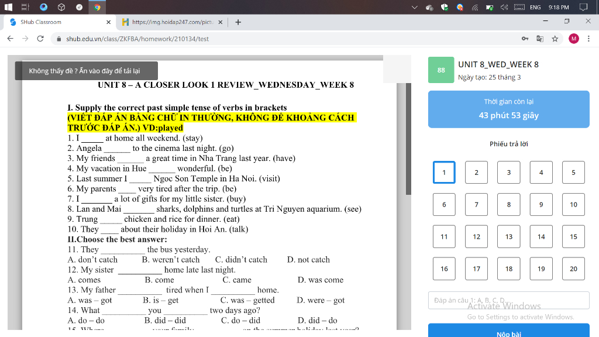The width and height of the screenshot is (599, 337).
Task: Bookmark this page with star
Action: click(x=555, y=39)
